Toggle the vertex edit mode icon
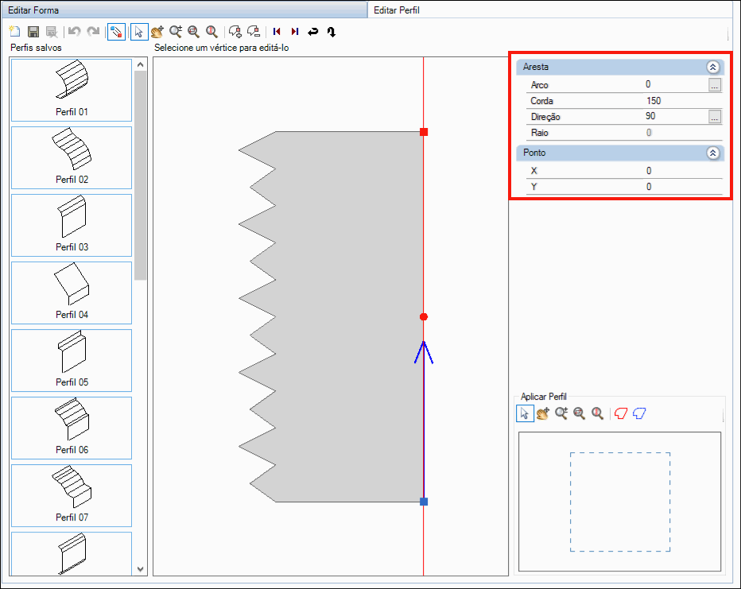This screenshot has height=589, width=741. coord(116,32)
